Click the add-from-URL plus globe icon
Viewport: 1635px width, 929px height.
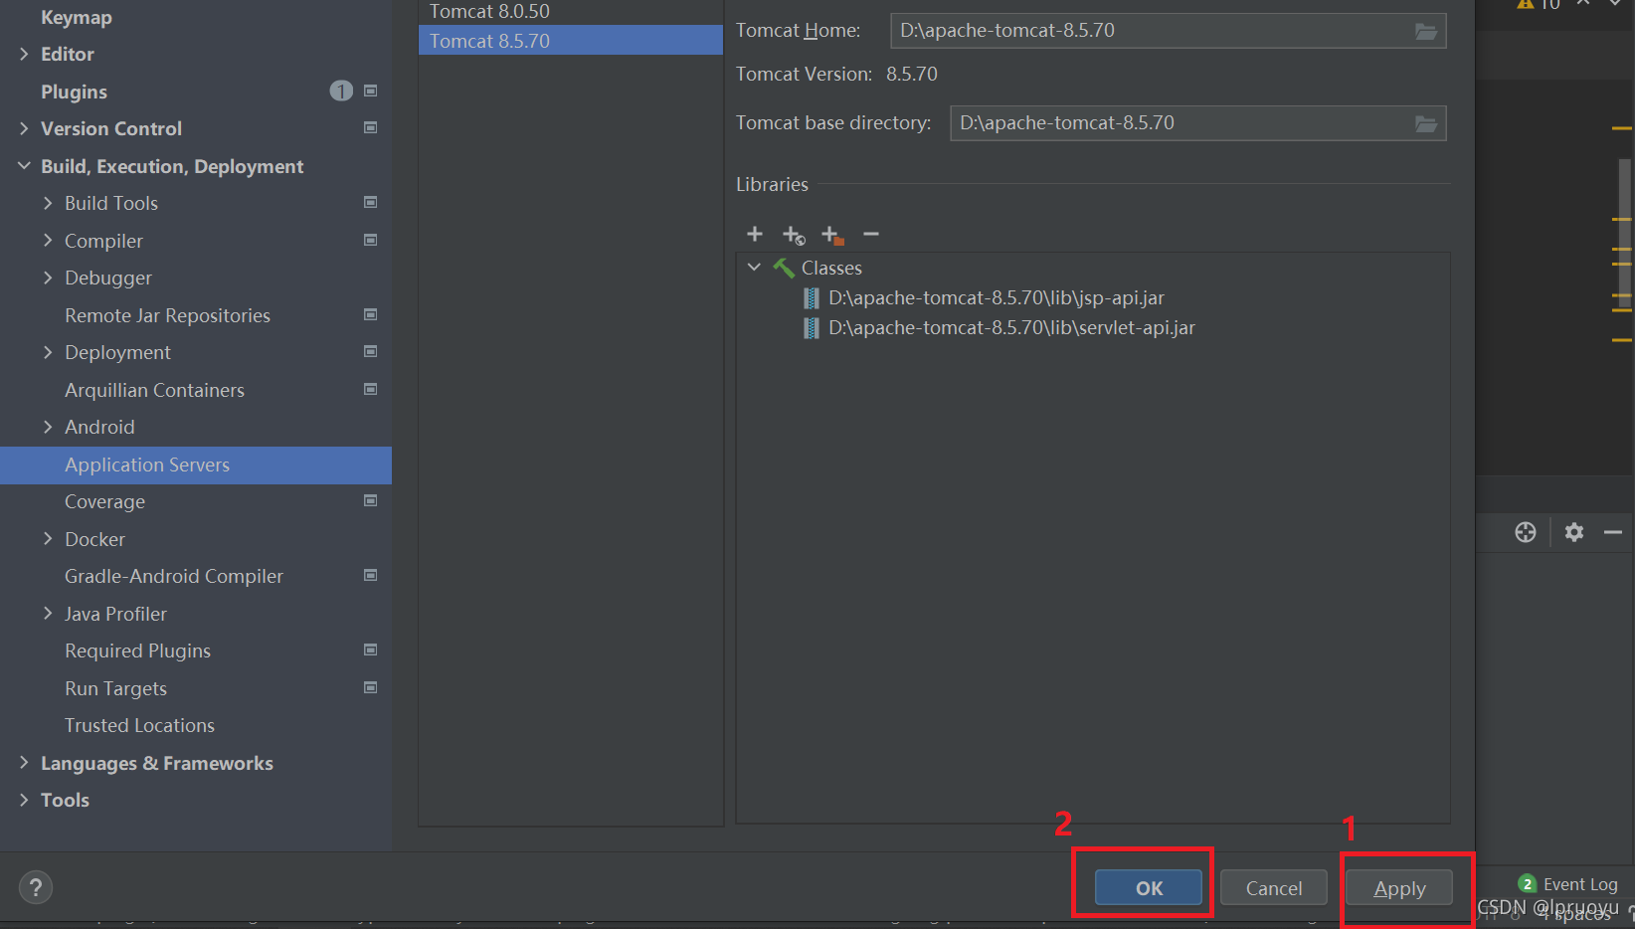(x=794, y=235)
